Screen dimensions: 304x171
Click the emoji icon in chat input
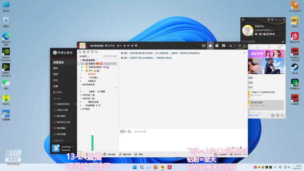[x=130, y=131]
